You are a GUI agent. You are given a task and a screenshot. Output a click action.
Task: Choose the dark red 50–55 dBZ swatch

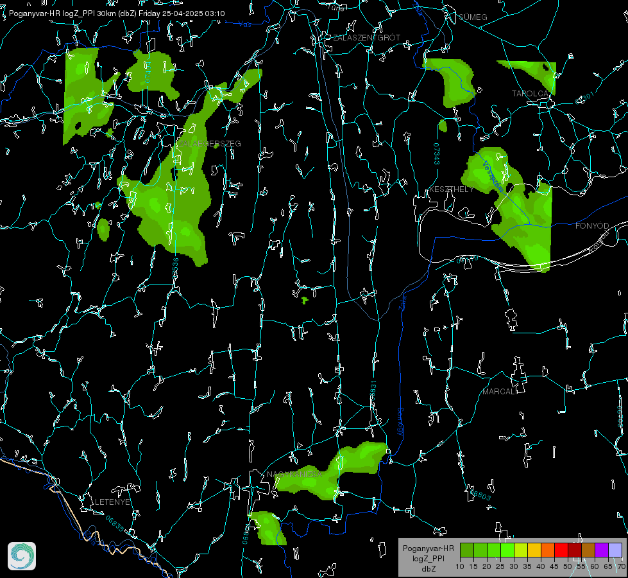pos(575,550)
